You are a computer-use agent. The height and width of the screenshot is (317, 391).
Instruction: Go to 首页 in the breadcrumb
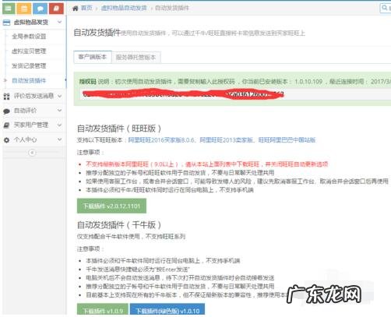coord(86,8)
